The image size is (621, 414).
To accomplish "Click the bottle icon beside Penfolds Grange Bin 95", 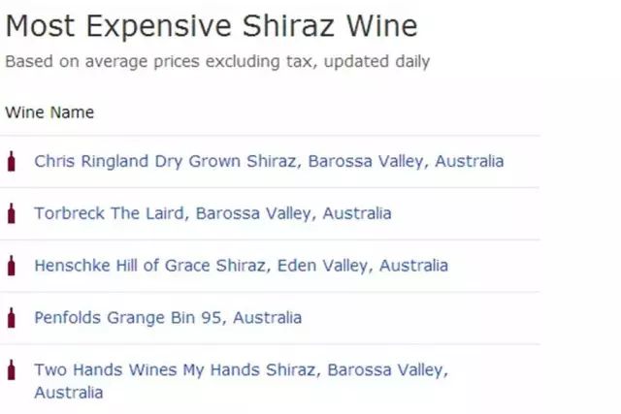I will 12,317.
